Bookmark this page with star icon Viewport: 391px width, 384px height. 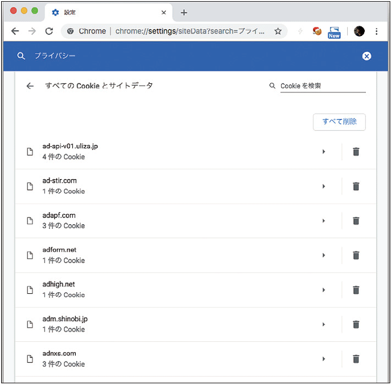[278, 31]
